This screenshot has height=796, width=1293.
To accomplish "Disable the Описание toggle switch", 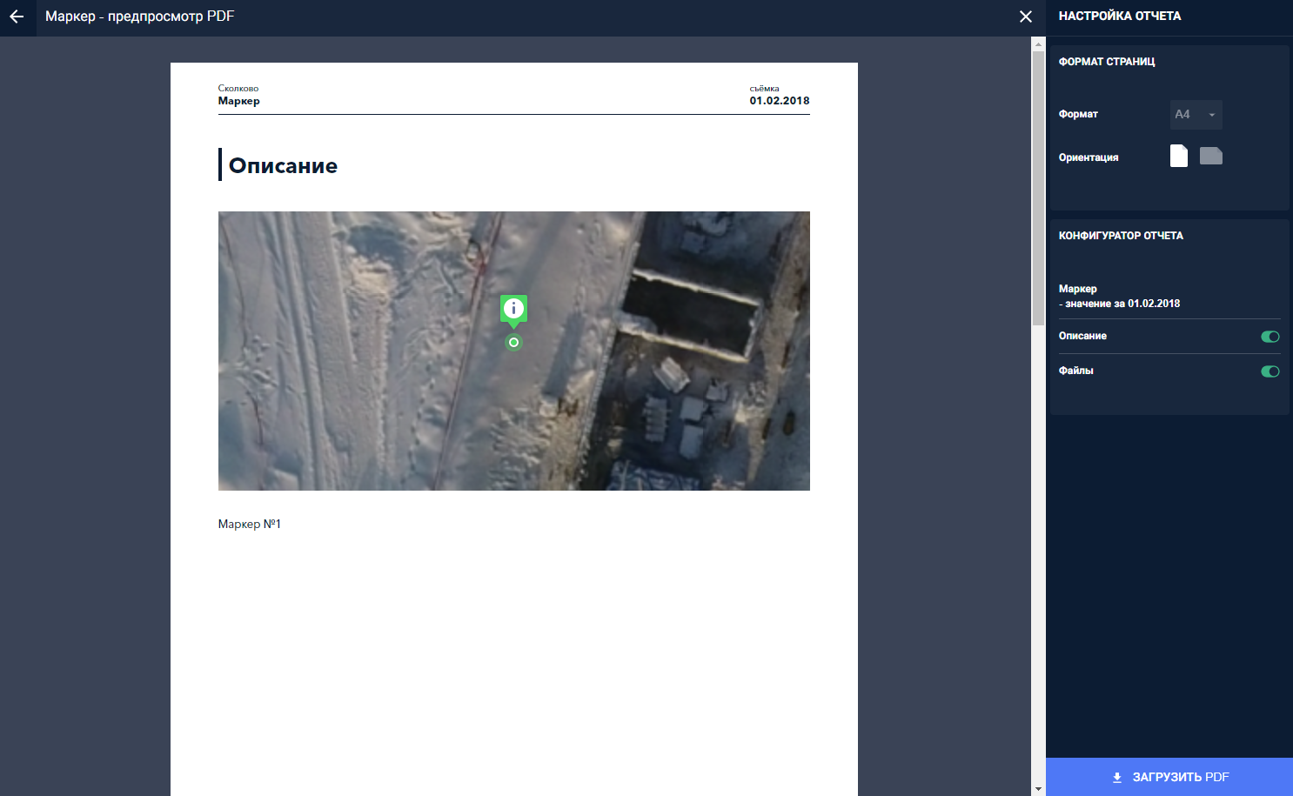I will point(1270,337).
